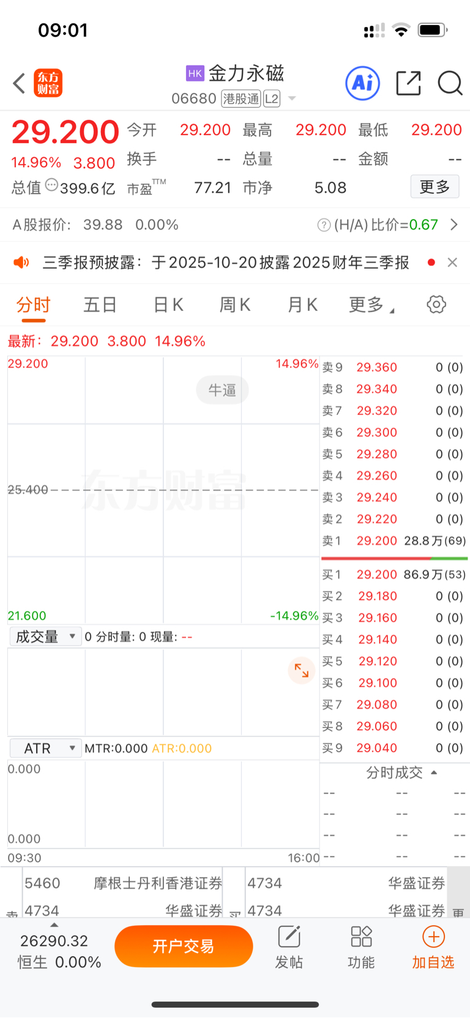Expand the 恒生 index bar
The width and height of the screenshot is (470, 1018).
(x=54, y=925)
